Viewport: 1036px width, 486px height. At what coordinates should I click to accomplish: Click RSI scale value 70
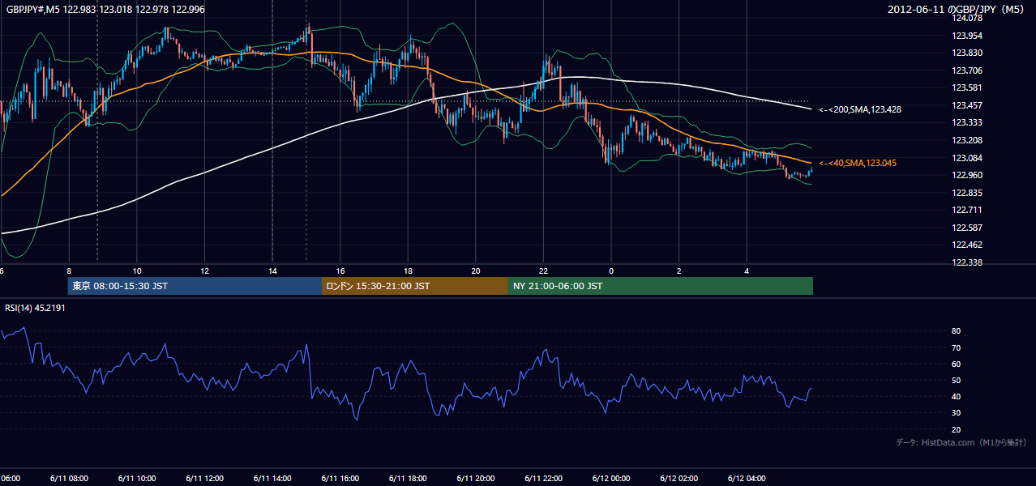[x=957, y=347]
